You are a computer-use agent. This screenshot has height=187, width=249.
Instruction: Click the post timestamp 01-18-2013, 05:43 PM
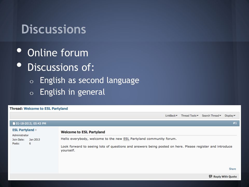click(x=31, y=124)
